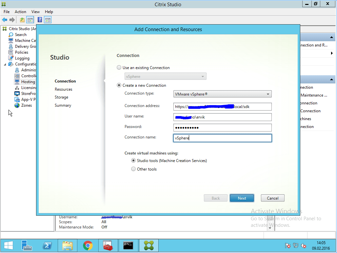The width and height of the screenshot is (337, 253).
Task: Click the Password field
Action: [x=223, y=128]
